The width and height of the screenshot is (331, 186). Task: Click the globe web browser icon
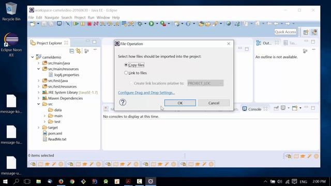229,24
